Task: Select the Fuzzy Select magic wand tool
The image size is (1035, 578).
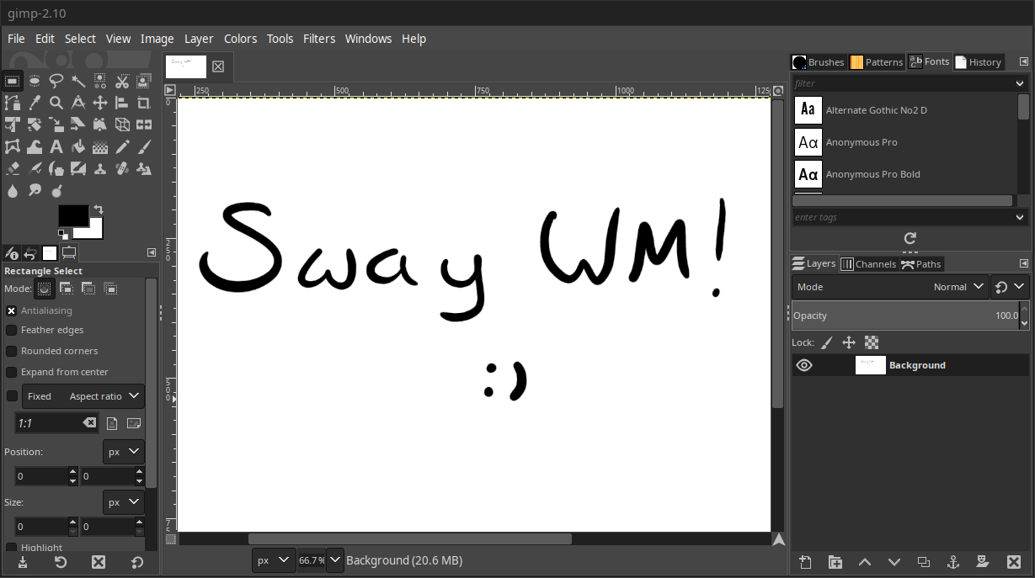Action: point(78,81)
